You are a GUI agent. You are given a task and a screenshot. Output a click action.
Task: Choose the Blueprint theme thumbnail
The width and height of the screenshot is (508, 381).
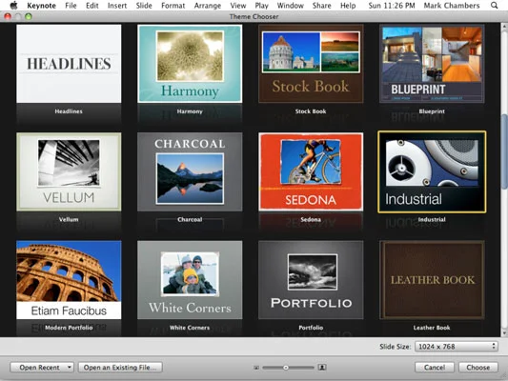(x=432, y=64)
